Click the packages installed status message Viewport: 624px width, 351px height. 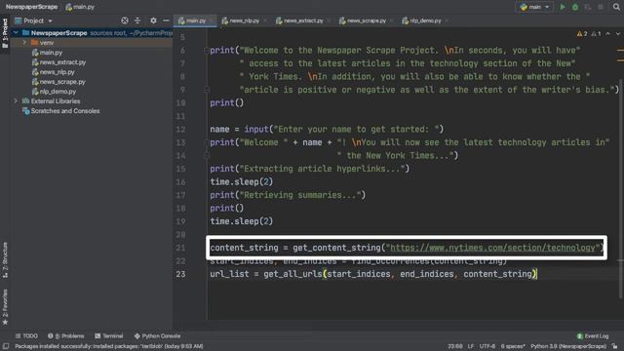point(109,346)
